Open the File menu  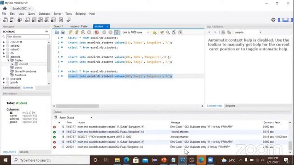(x=4, y=14)
